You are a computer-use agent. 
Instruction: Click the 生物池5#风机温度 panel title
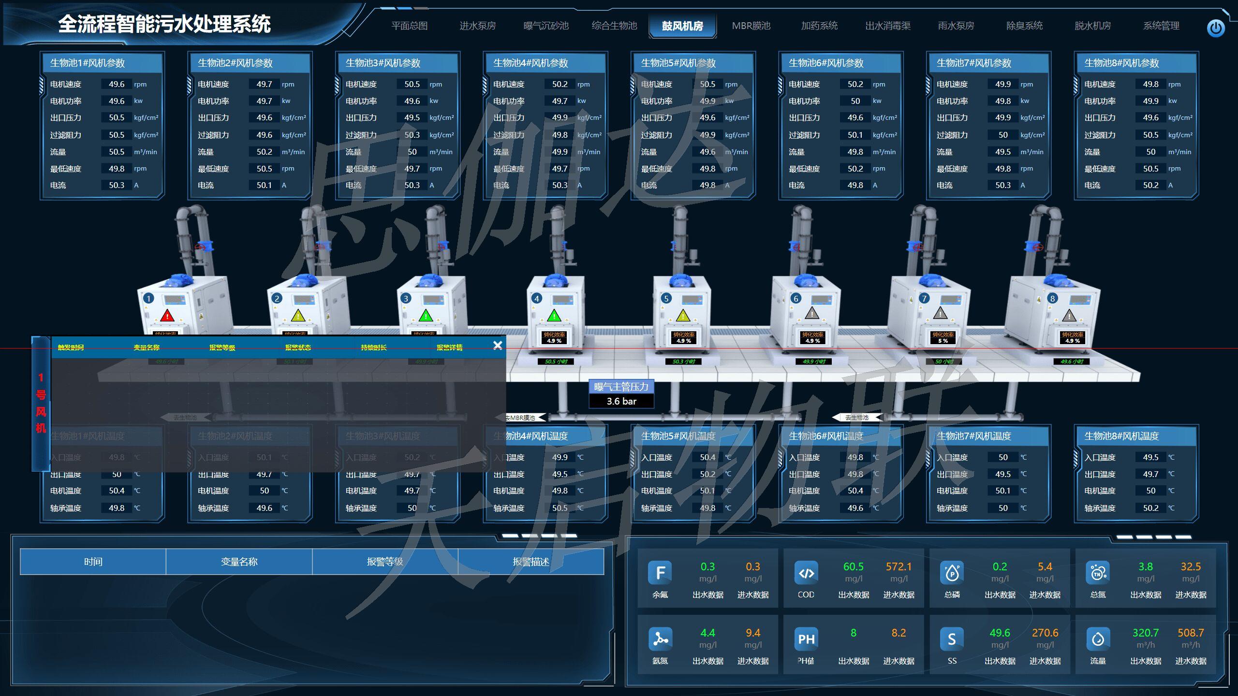coord(678,436)
